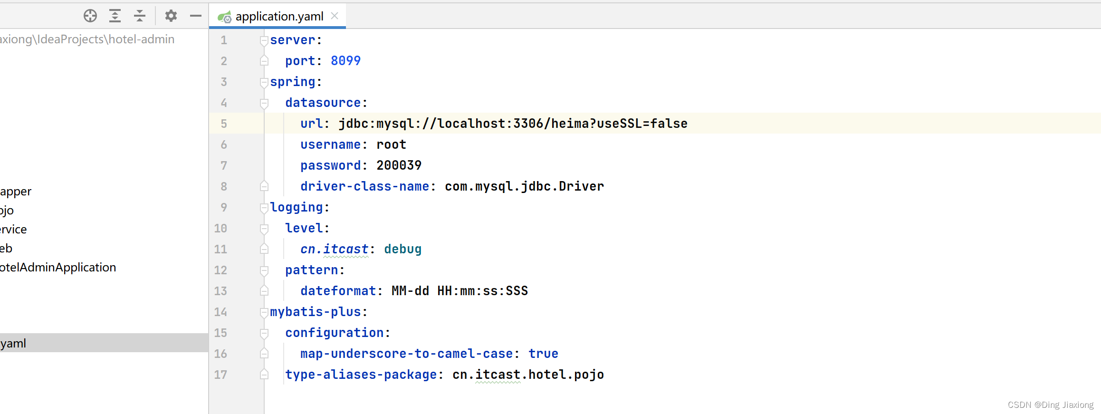Click the jdbc:mysql URL value
Screen dimensions: 1101x414
click(x=513, y=124)
